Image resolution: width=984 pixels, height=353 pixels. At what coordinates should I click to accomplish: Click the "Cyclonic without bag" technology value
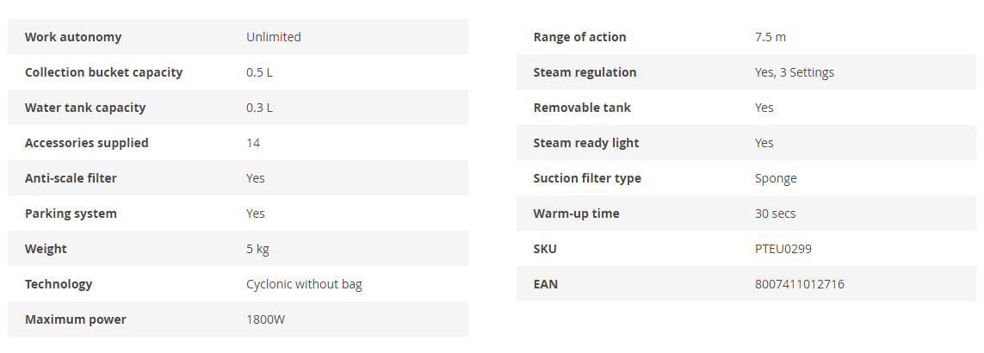tap(304, 284)
